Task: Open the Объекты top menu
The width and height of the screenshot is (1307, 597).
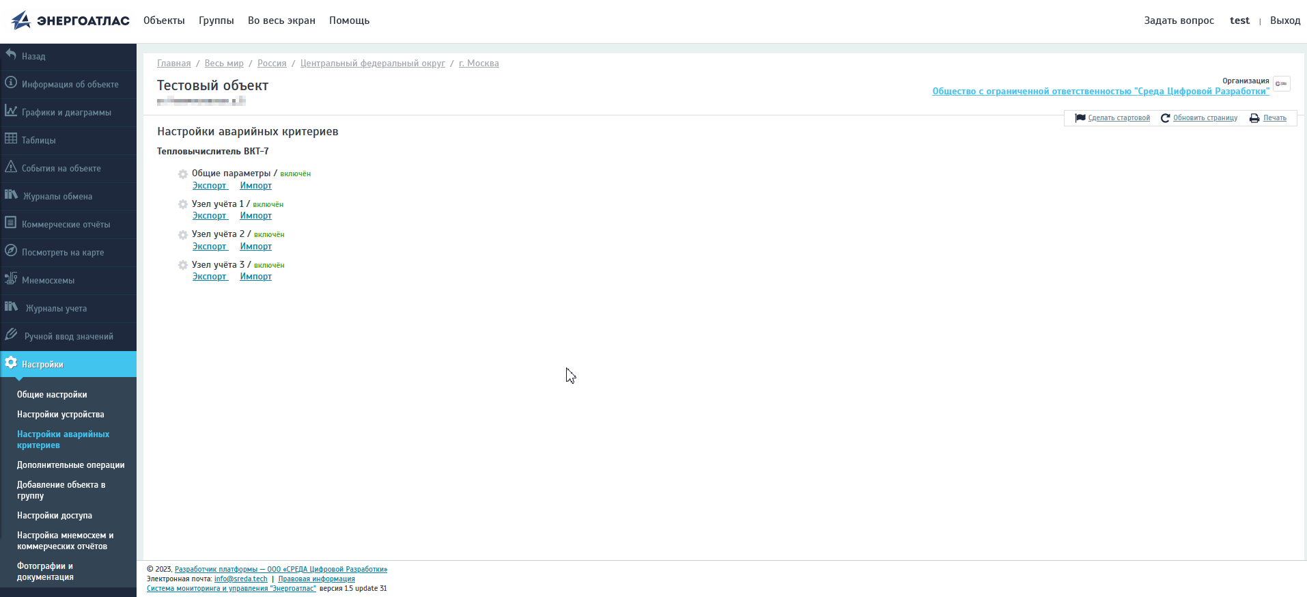Action: [x=164, y=20]
